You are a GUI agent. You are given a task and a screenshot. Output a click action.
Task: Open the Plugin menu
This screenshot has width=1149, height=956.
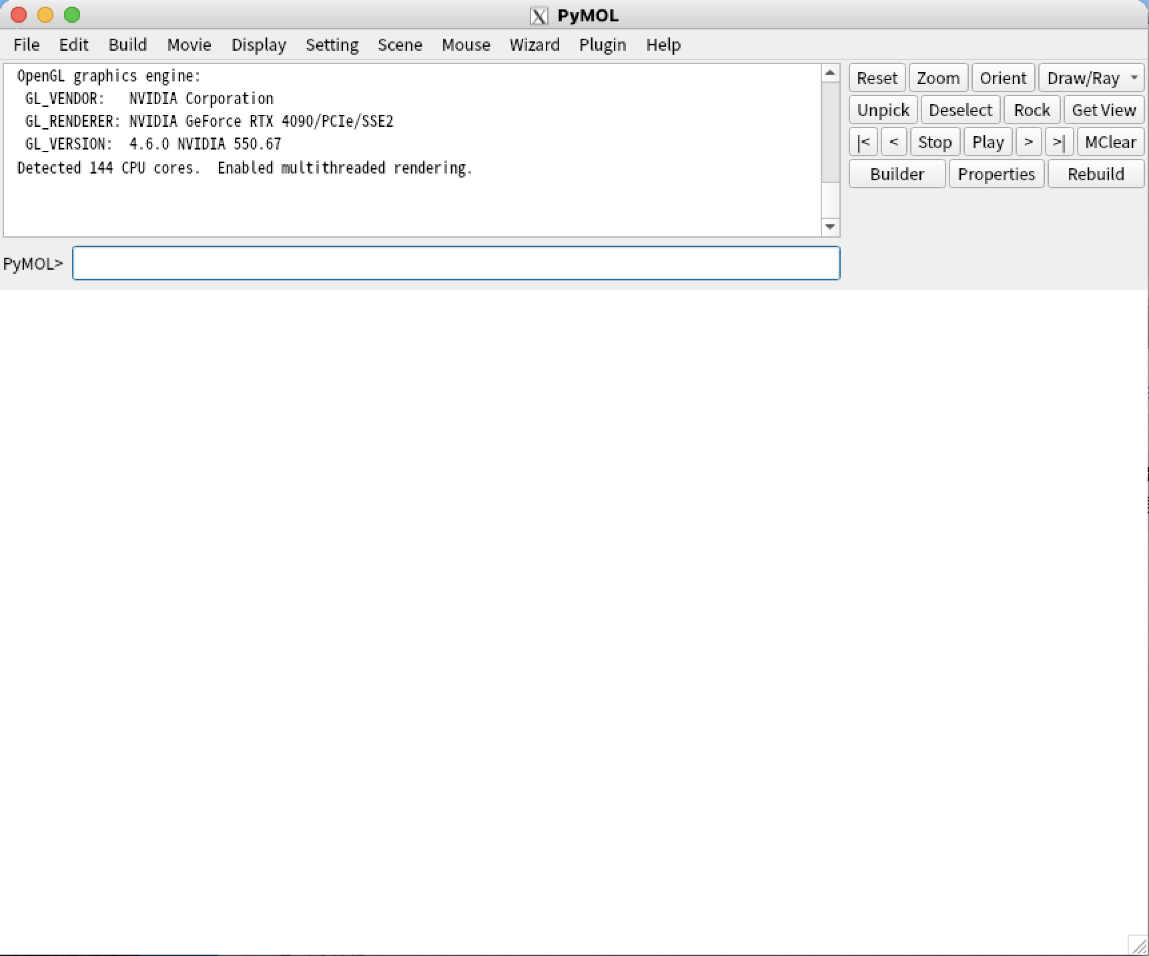(x=603, y=45)
